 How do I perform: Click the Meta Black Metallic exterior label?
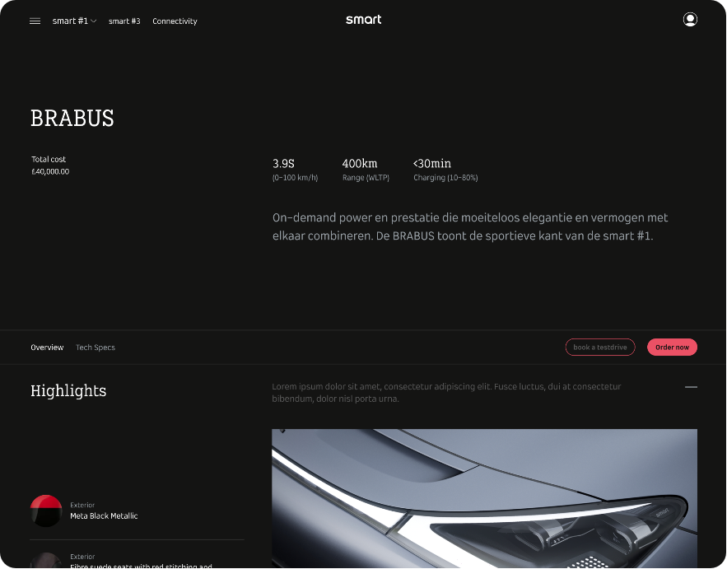point(104,515)
